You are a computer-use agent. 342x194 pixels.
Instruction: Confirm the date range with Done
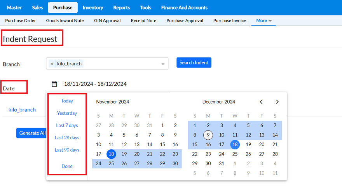67,166
